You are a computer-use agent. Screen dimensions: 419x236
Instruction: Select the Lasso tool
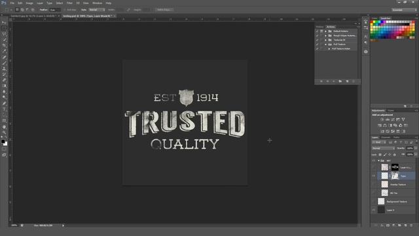(4, 34)
